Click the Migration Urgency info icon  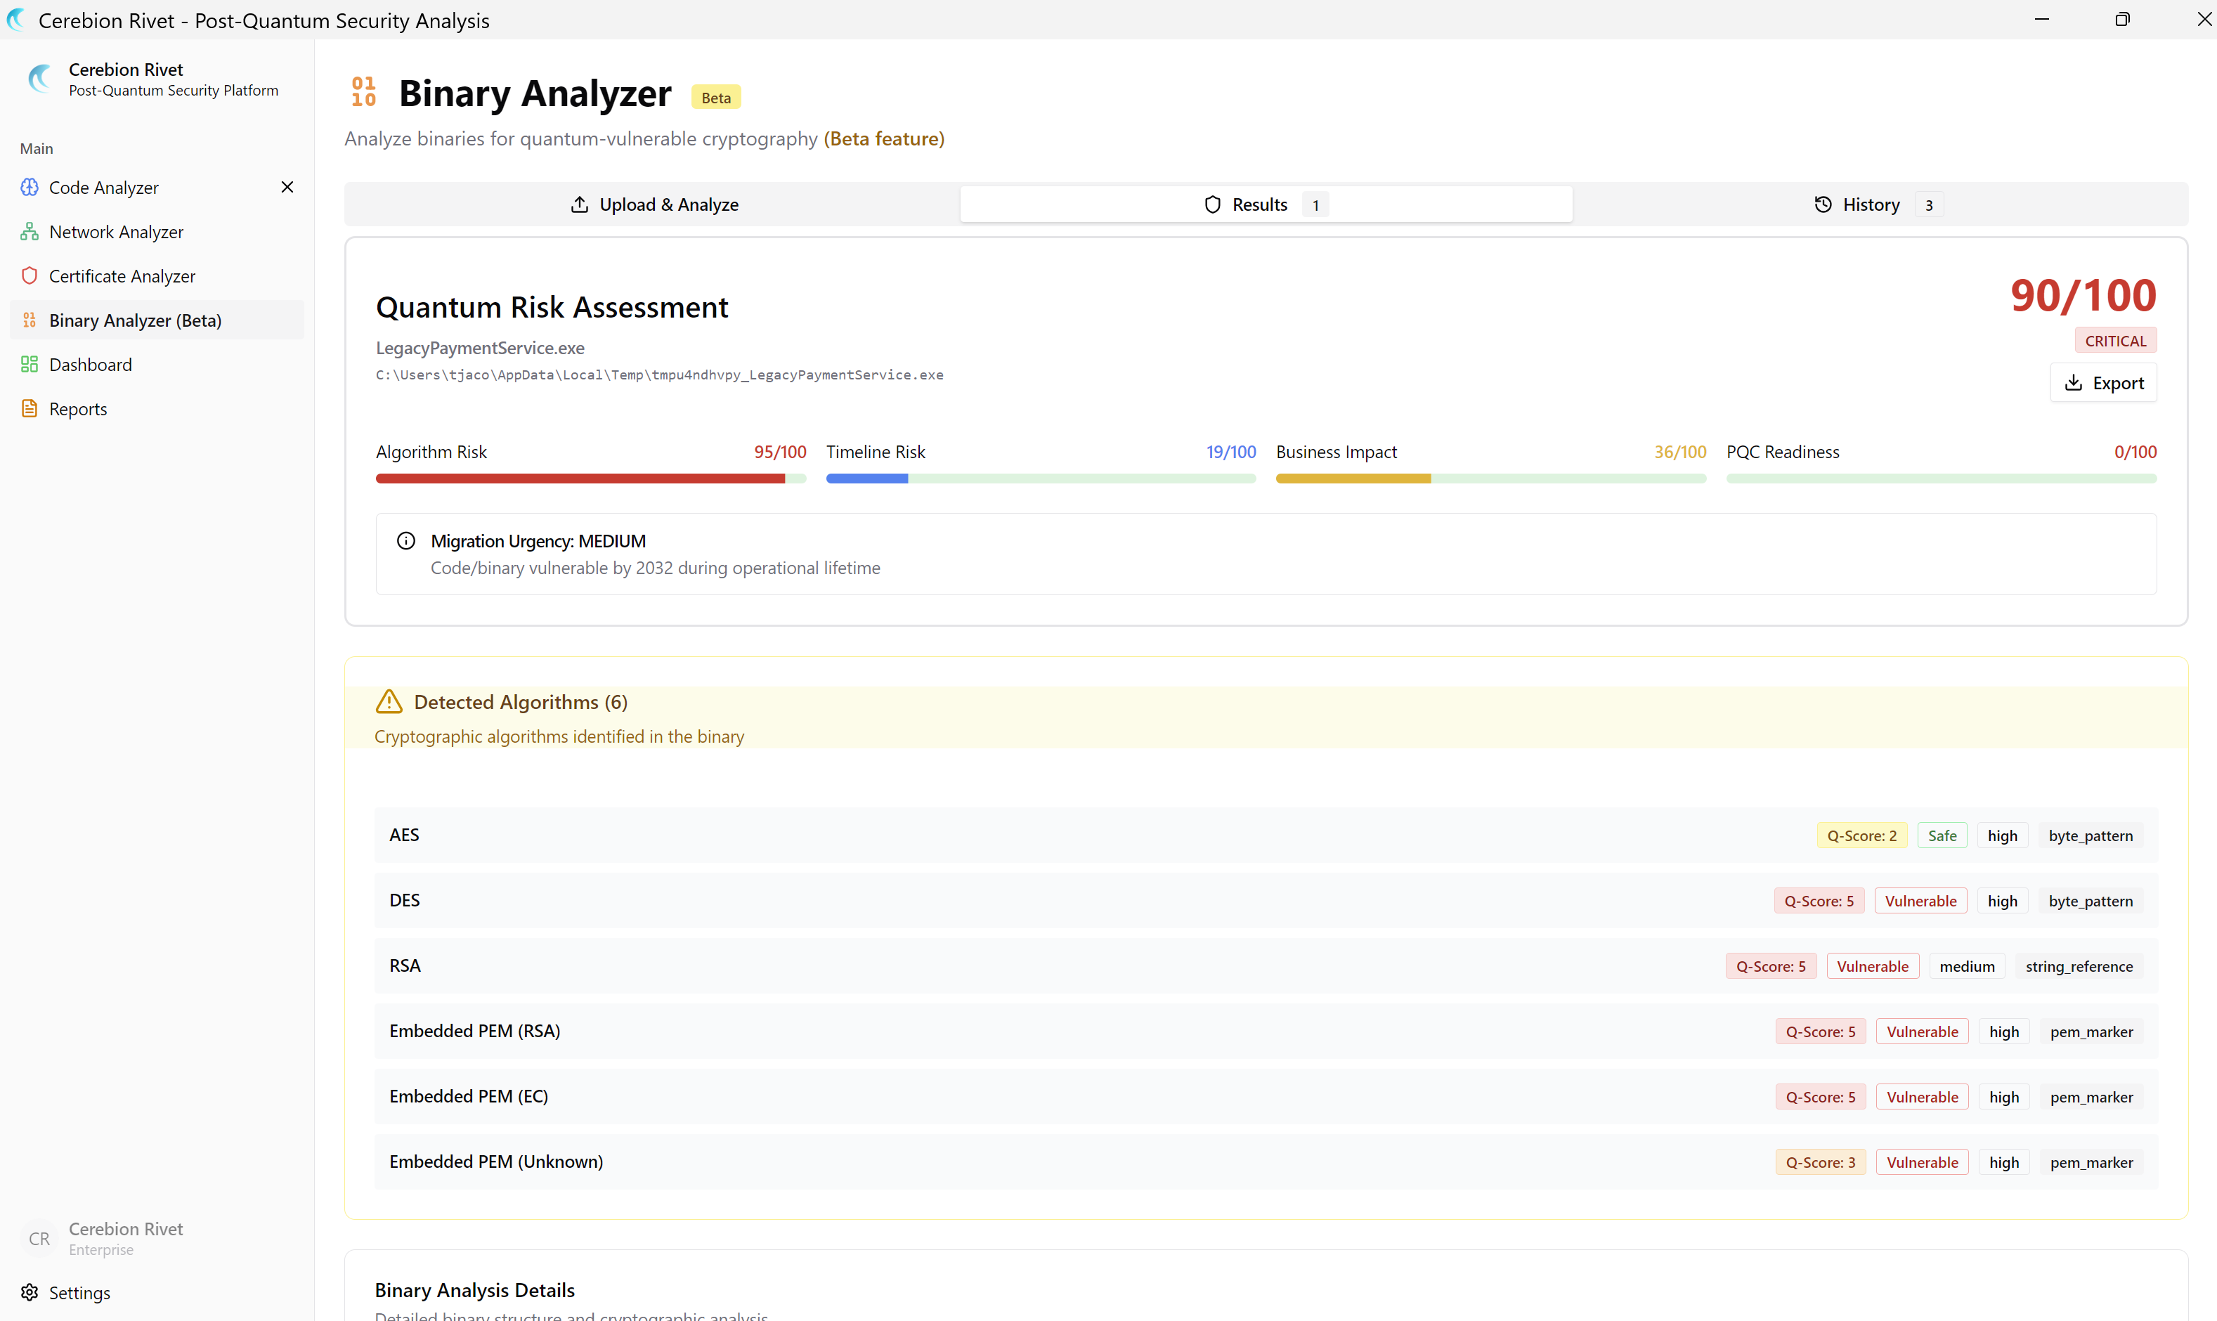point(406,541)
